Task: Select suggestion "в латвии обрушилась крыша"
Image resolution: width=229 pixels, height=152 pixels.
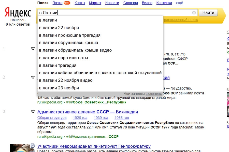Action: (68, 43)
